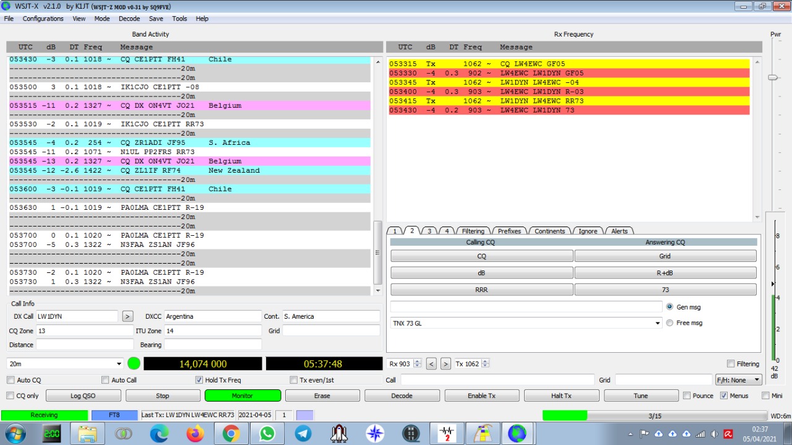Image resolution: width=792 pixels, height=445 pixels.
Task: Adjust the Pwr slider handle
Action: 772,77
